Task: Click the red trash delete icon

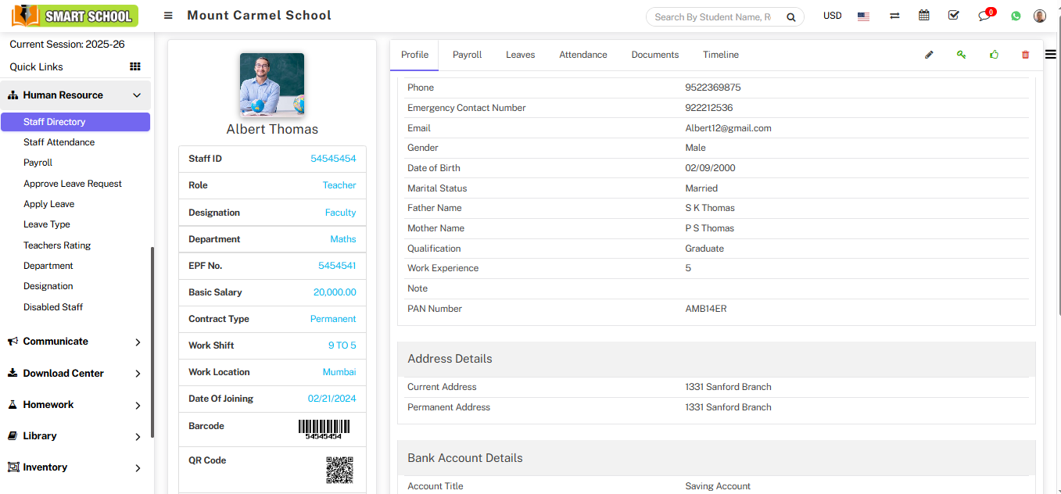Action: [1026, 55]
